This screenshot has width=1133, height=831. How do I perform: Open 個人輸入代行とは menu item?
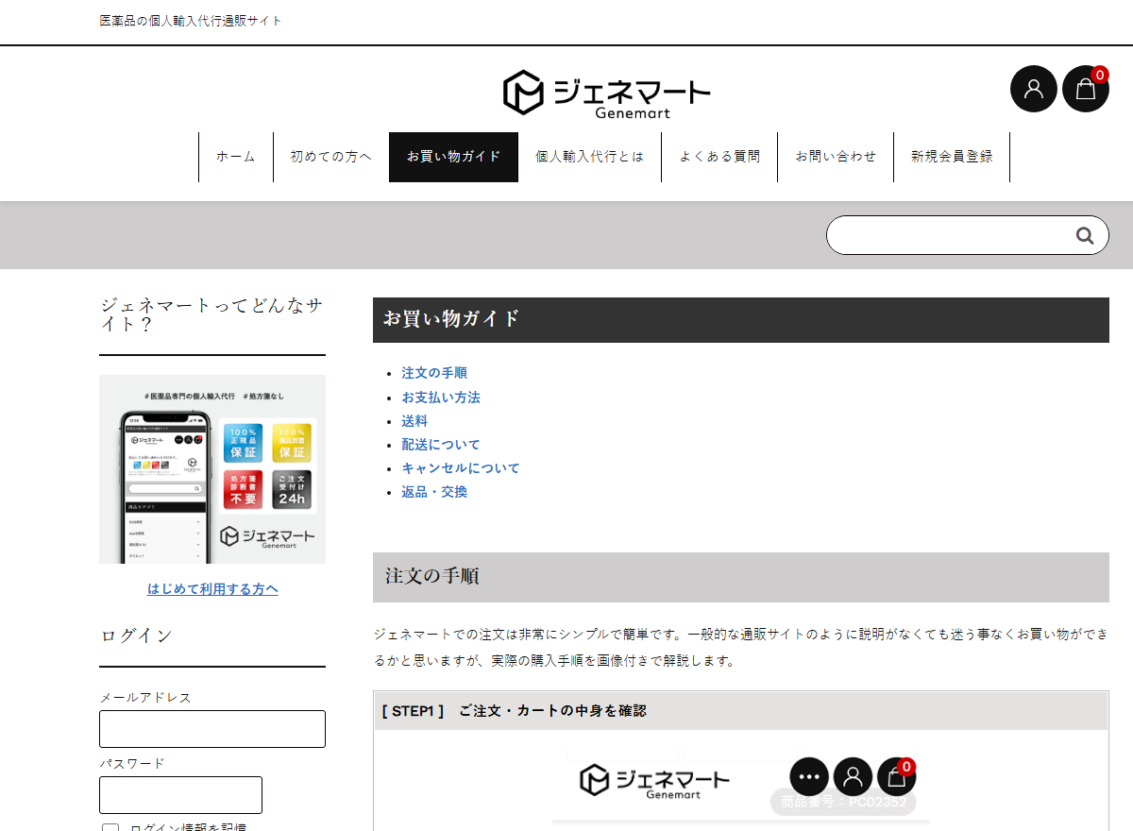(x=590, y=157)
